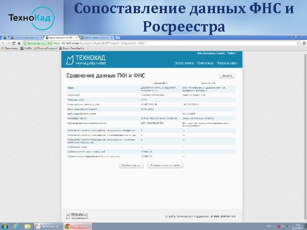Image resolution: width=307 pixels, height=230 pixels.
Task: Open the Apps bookmarks shortcut
Action: [x=10, y=48]
